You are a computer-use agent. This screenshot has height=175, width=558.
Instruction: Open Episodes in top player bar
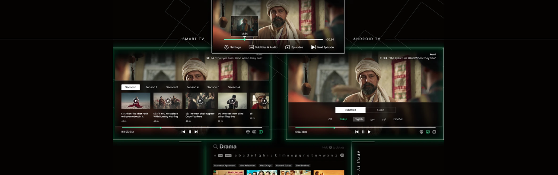[x=294, y=47]
